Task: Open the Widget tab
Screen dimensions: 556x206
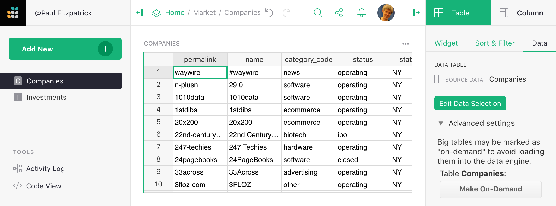Action: 446,43
